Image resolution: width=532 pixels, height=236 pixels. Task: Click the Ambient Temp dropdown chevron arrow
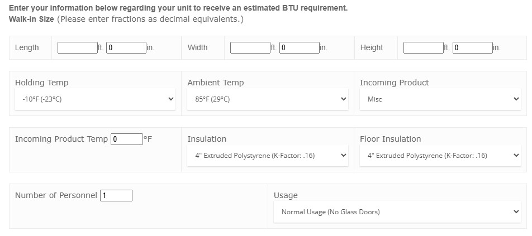coord(343,99)
